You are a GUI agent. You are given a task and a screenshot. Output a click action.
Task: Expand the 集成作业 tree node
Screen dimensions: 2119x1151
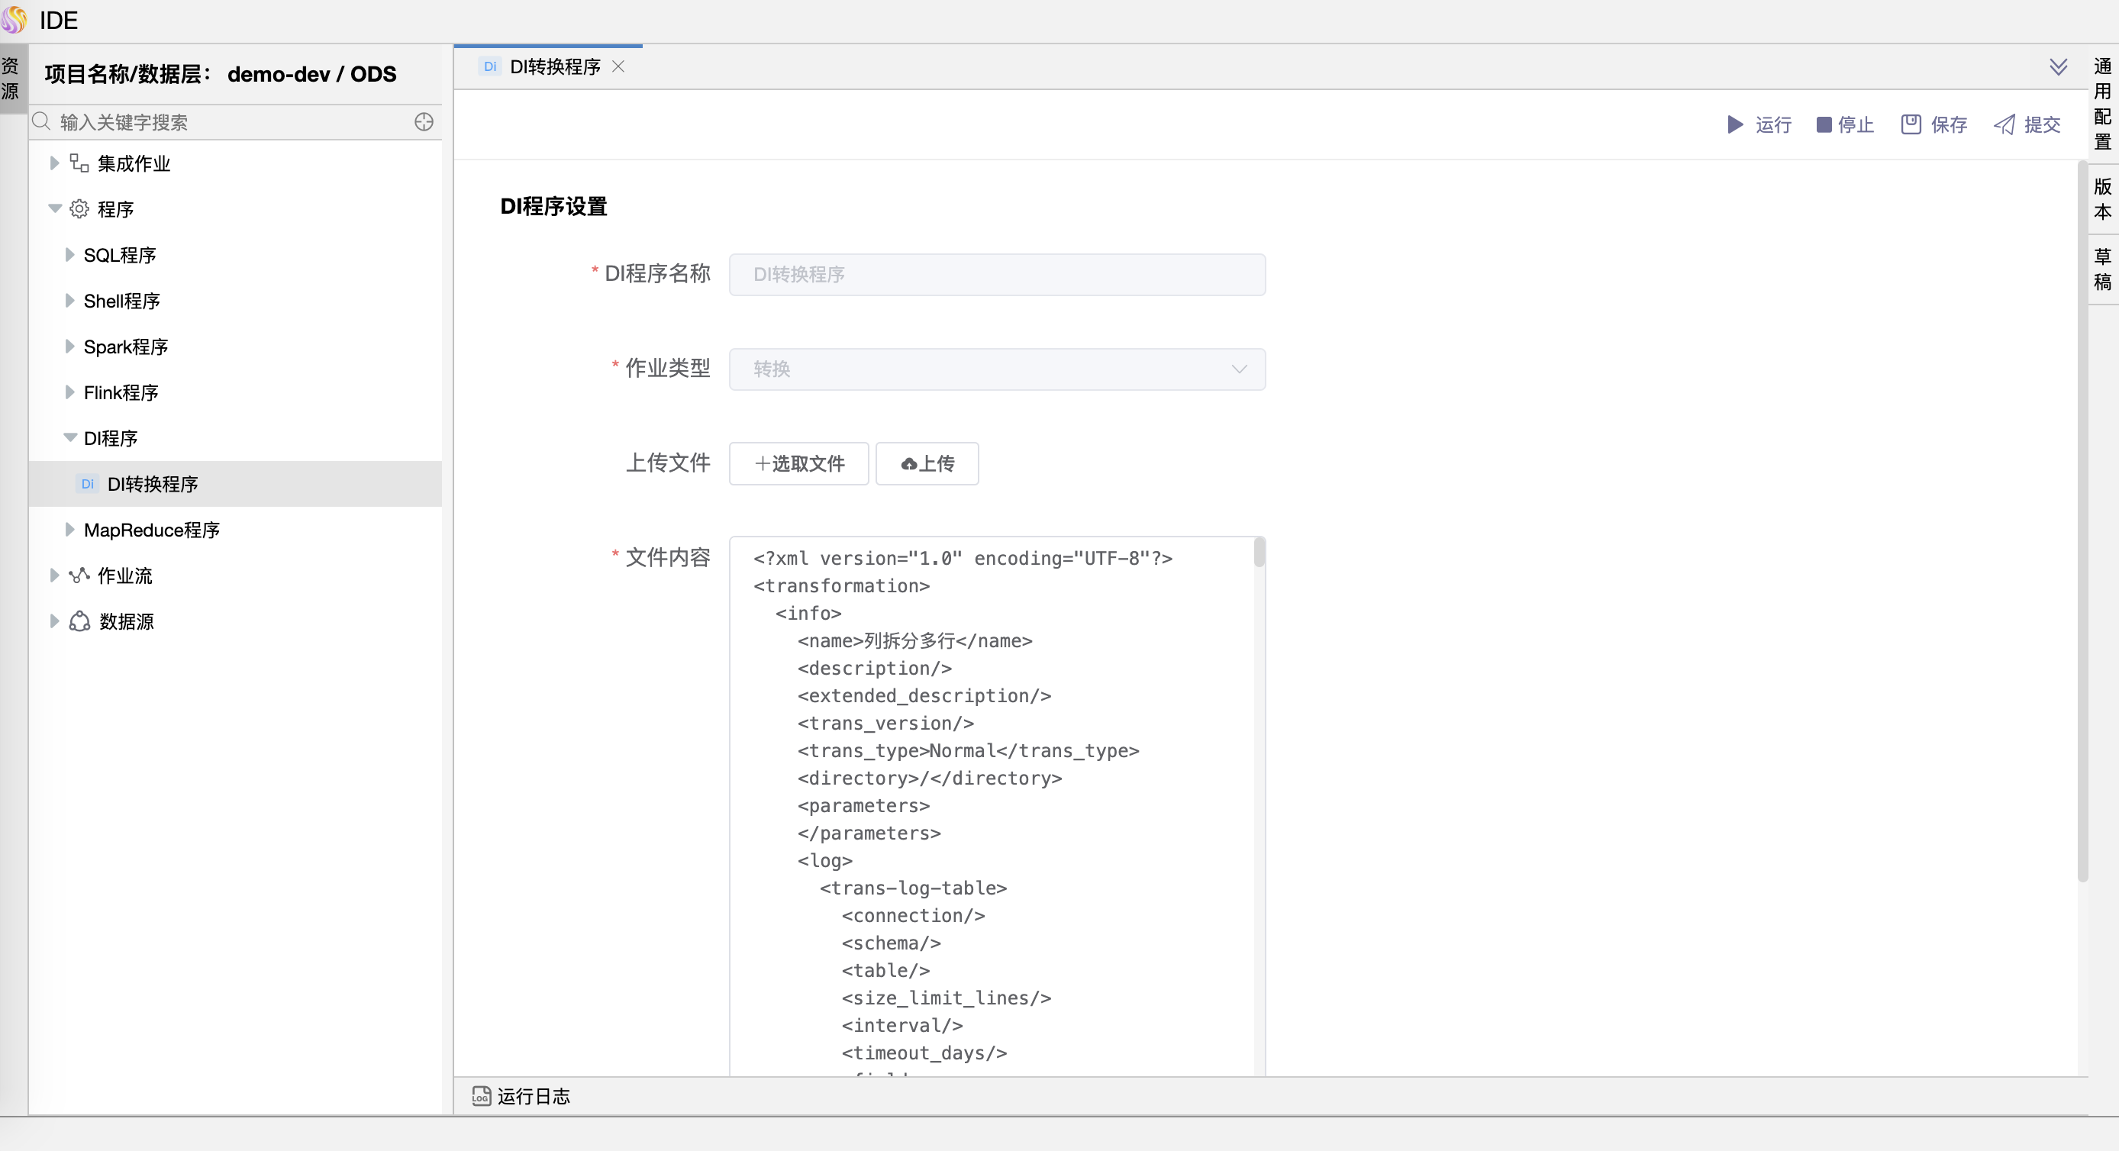point(54,163)
